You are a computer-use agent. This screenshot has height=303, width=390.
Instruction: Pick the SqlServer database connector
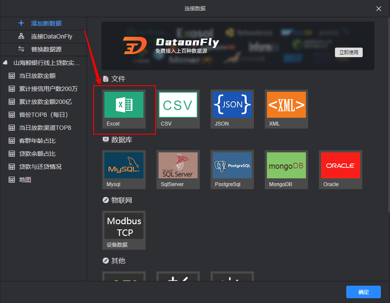tap(178, 170)
